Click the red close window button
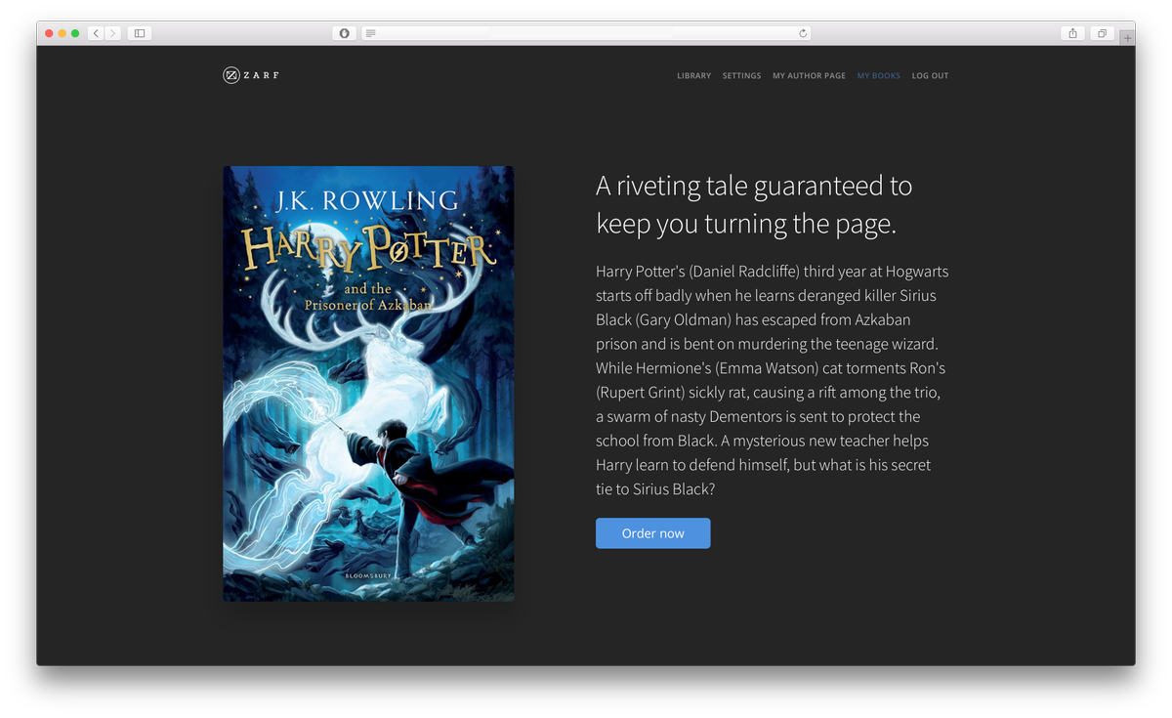The image size is (1172, 718). 49,33
